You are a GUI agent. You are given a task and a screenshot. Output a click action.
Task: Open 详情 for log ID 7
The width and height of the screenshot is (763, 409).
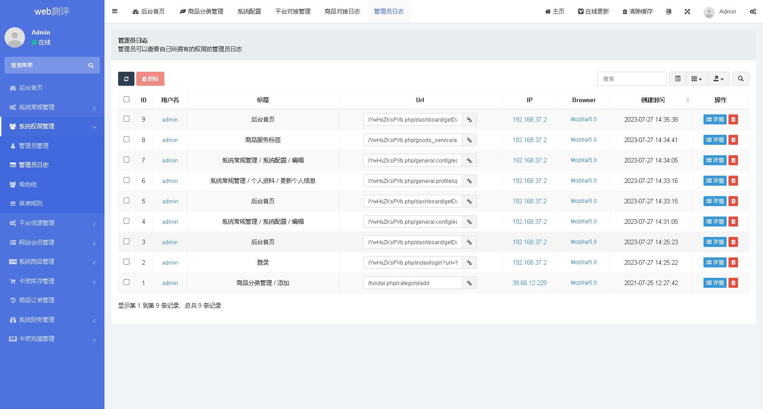click(x=715, y=160)
